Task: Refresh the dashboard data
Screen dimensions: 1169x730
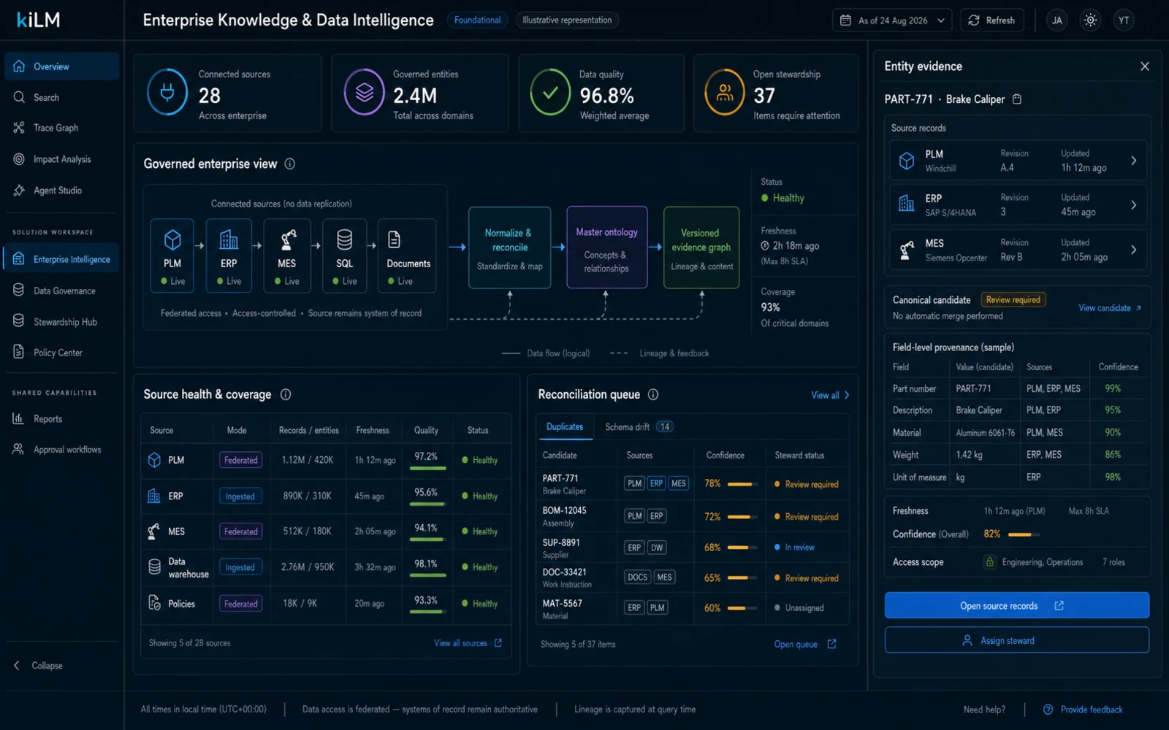Action: point(991,20)
